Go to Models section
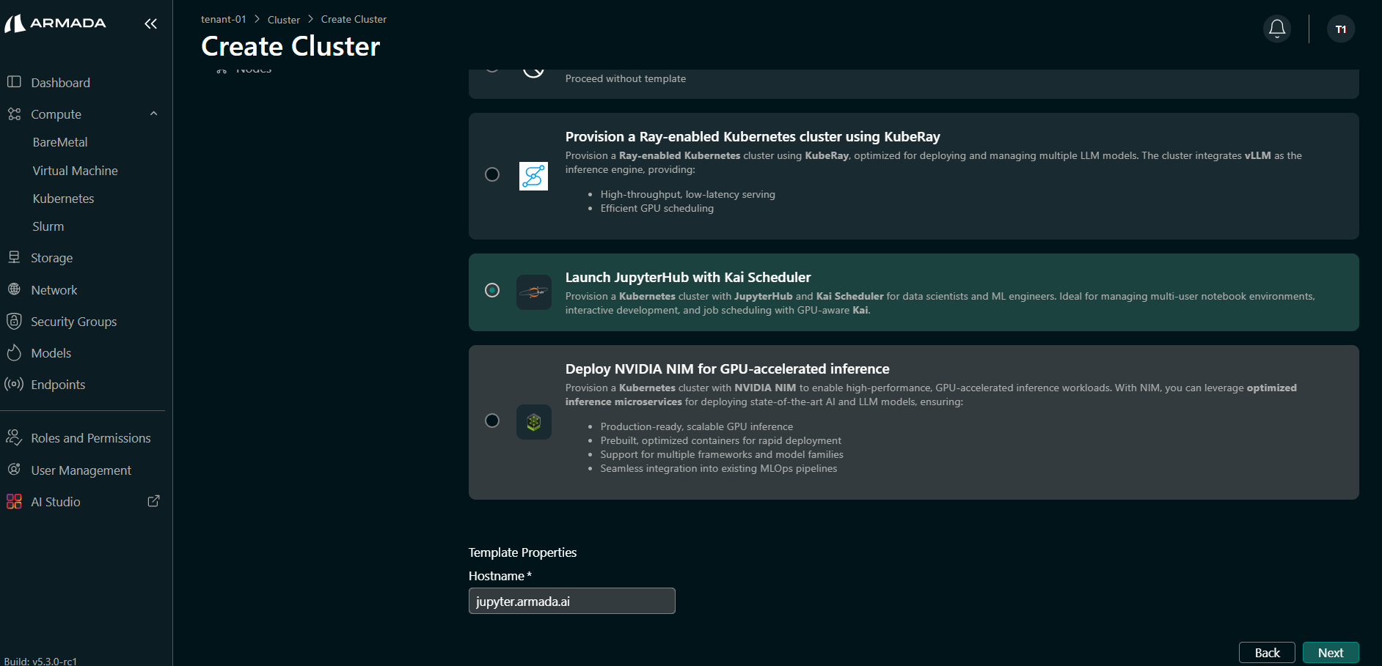 (x=51, y=353)
